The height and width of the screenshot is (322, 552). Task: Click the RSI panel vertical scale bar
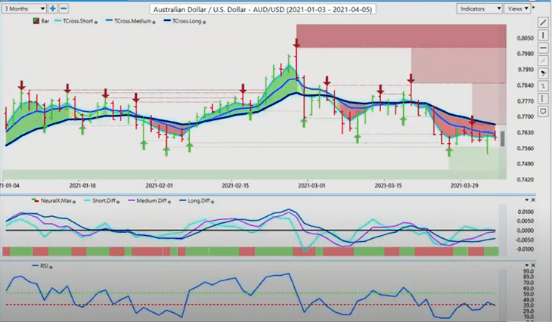coord(502,295)
